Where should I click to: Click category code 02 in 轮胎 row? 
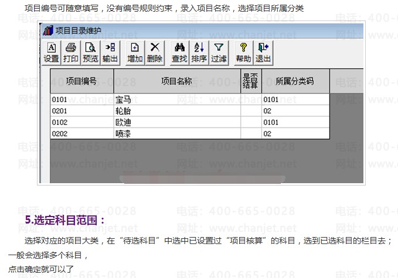pos(295,111)
